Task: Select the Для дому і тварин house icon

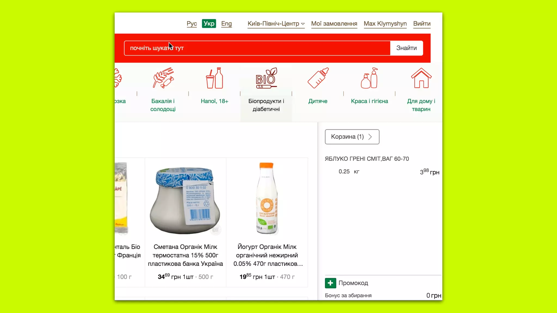Action: 421,78
